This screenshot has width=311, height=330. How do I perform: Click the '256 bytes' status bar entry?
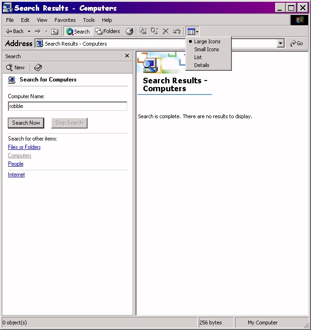point(210,323)
